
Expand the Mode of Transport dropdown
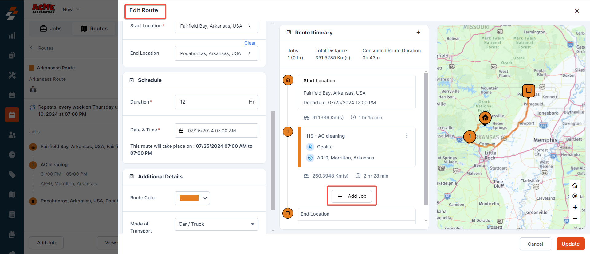coord(252,224)
